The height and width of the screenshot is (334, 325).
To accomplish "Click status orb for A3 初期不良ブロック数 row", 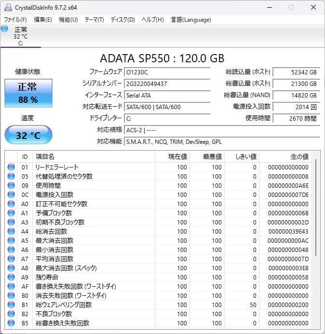I will (11, 222).
